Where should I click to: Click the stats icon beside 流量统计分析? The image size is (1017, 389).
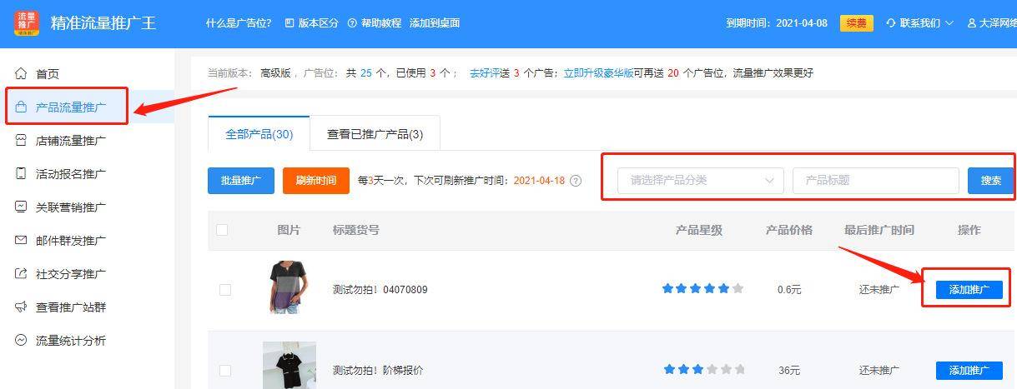click(21, 340)
